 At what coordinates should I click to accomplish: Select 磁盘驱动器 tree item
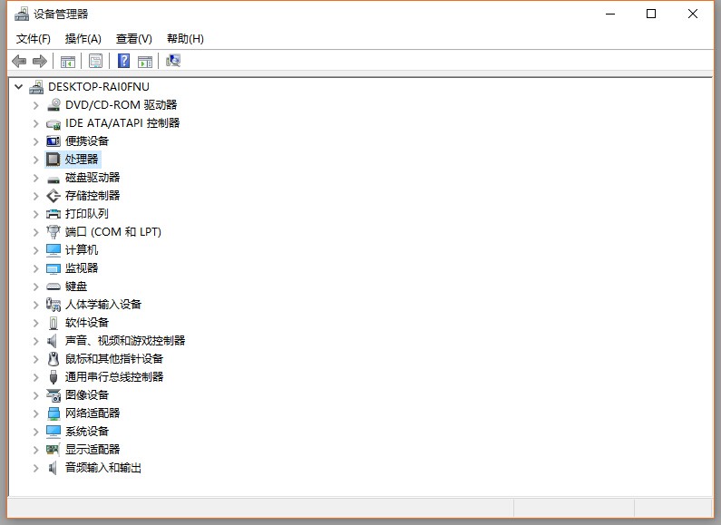93,178
